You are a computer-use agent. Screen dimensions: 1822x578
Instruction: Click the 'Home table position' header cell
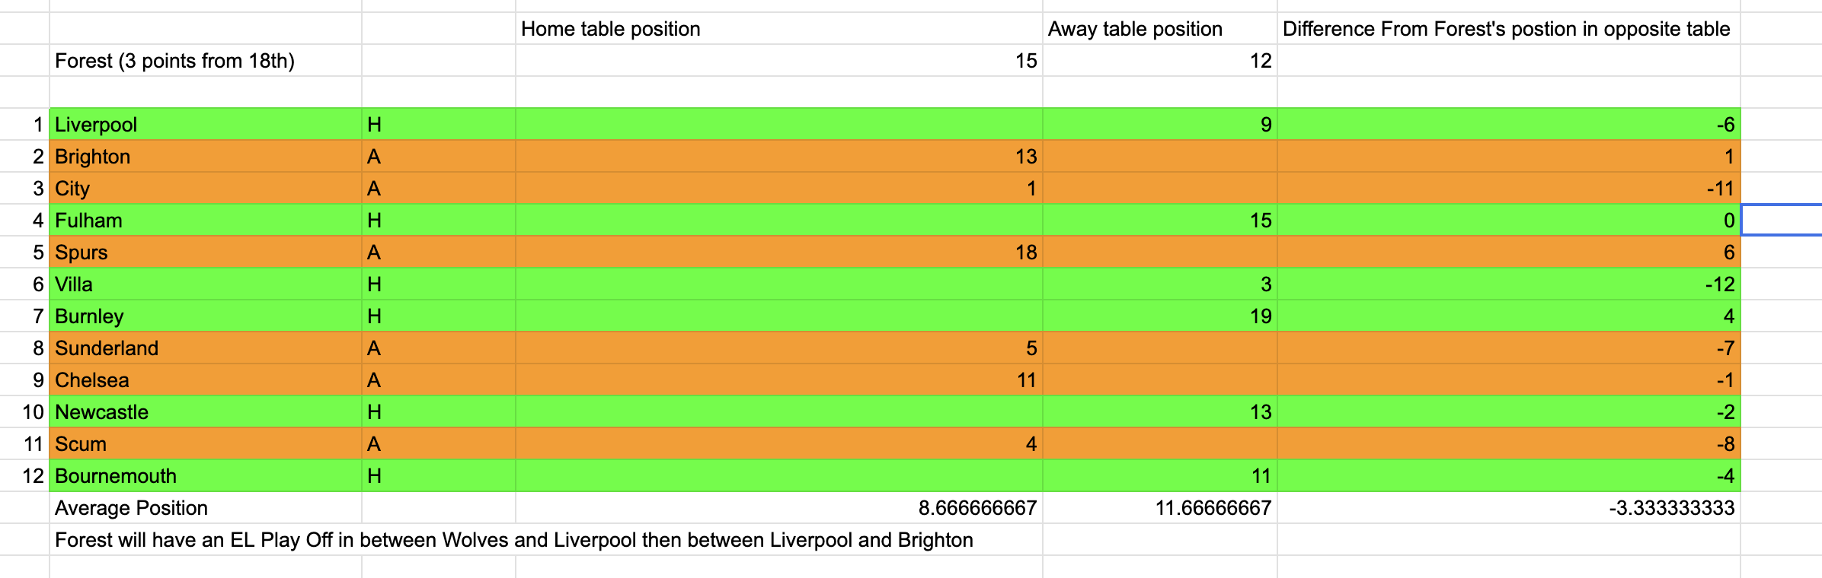(x=778, y=29)
